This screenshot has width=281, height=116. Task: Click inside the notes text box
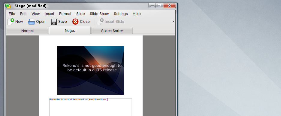point(91,107)
